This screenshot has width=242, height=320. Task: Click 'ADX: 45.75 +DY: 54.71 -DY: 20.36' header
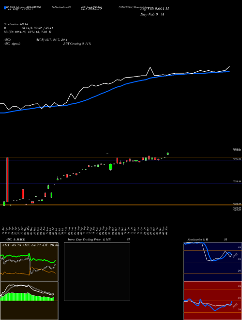(x=30, y=245)
